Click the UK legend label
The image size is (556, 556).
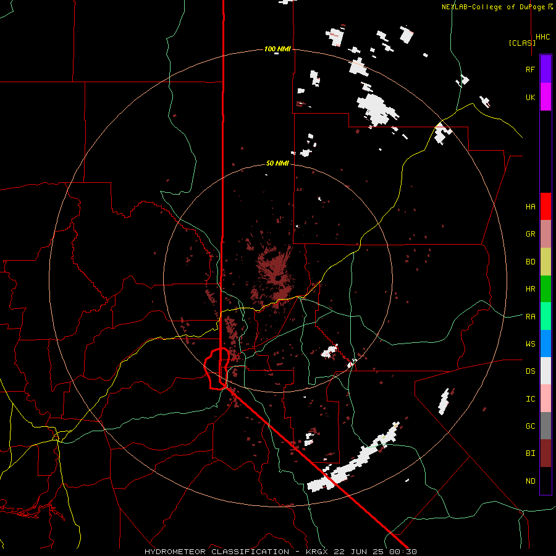coord(530,97)
